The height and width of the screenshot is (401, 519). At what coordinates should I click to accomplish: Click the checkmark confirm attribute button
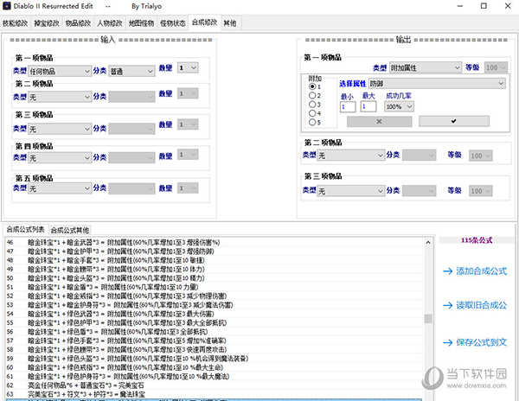(454, 121)
